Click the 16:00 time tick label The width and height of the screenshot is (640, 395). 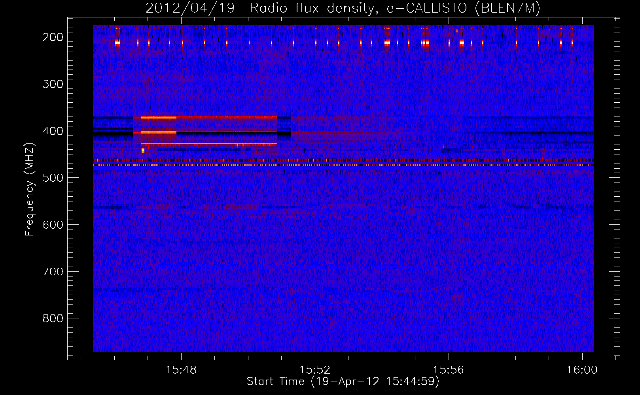tap(582, 370)
